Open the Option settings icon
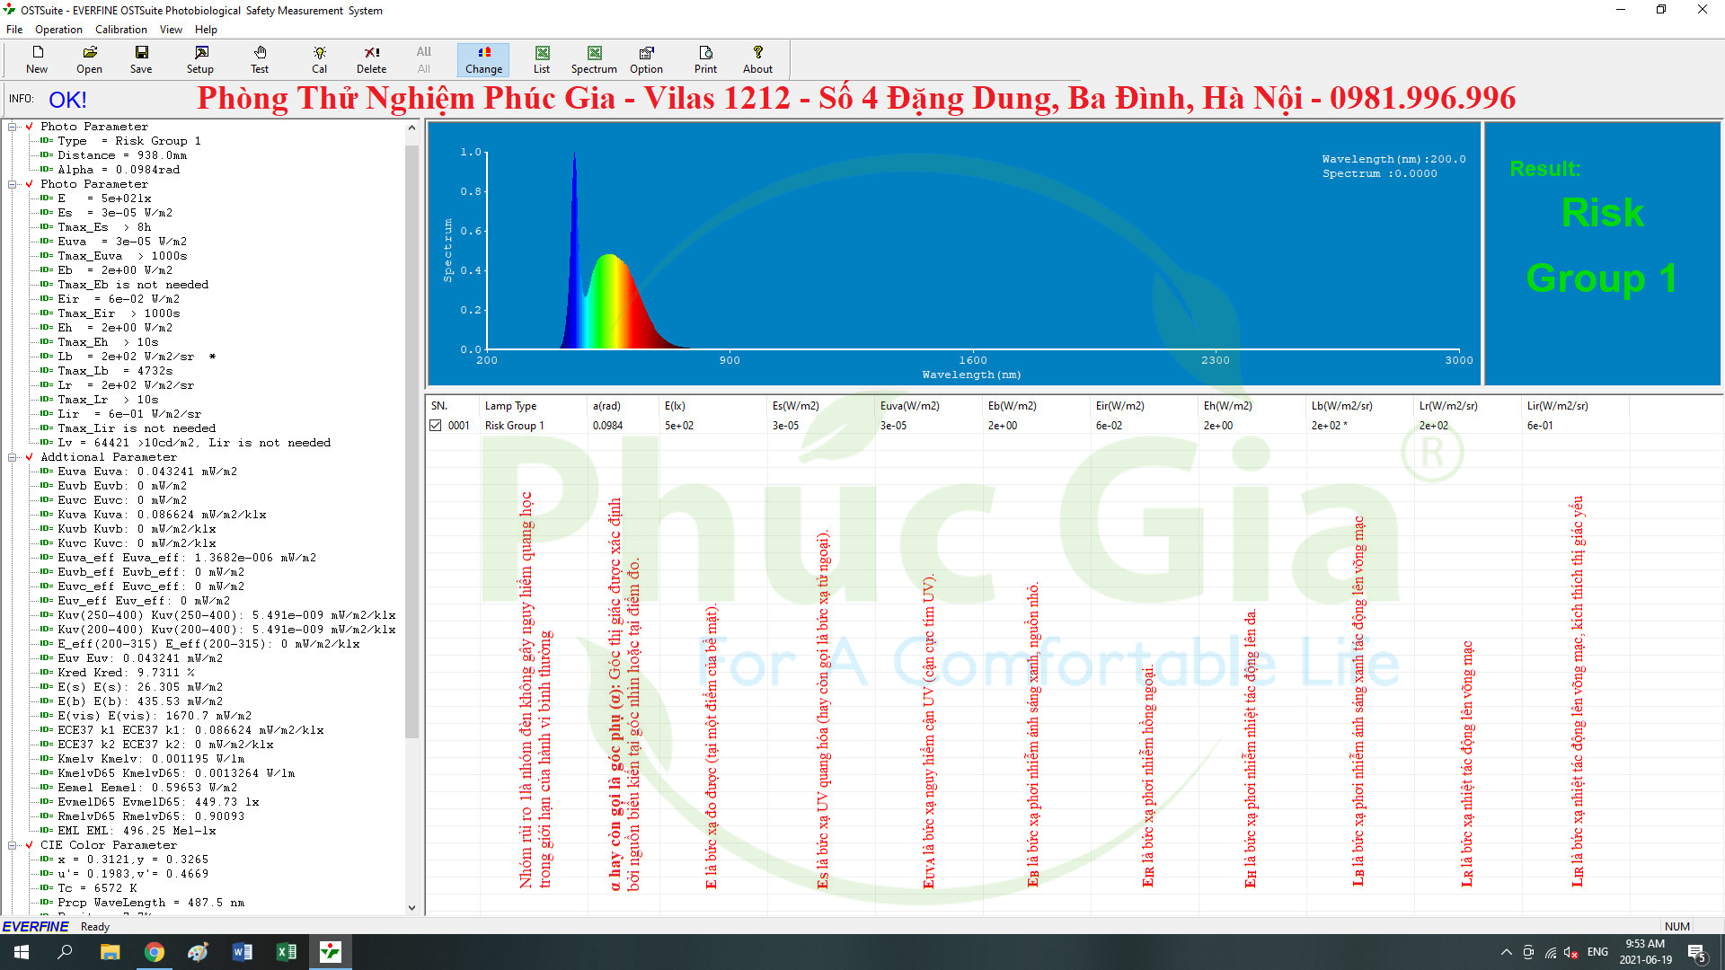 [x=646, y=60]
